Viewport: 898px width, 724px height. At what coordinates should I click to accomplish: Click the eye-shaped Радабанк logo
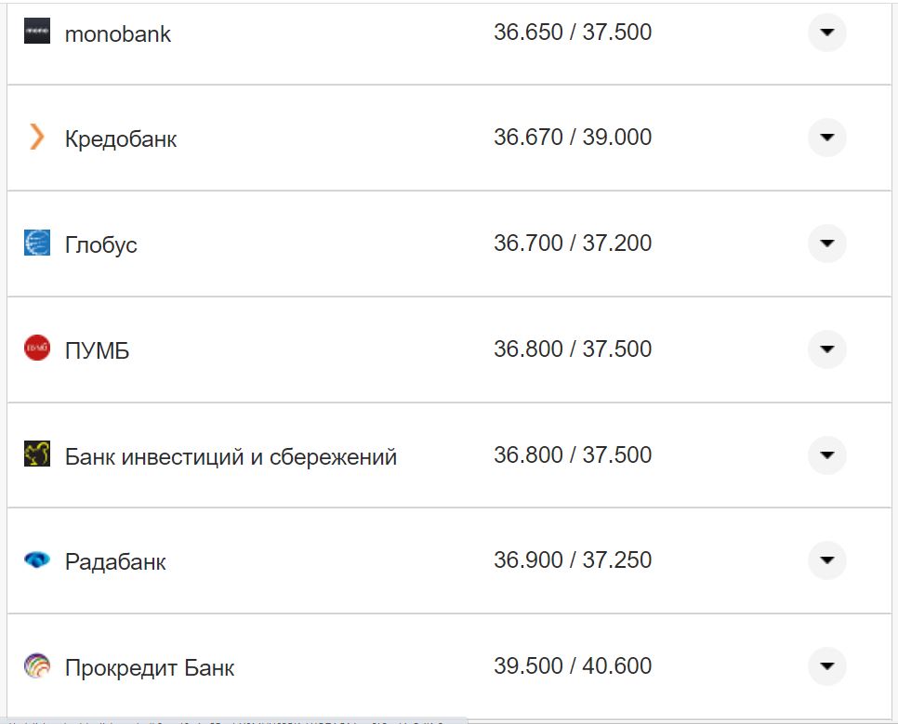click(35, 560)
